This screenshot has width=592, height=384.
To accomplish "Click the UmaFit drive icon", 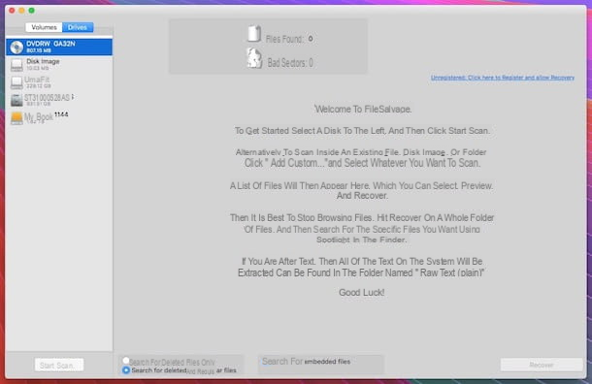I will point(16,82).
